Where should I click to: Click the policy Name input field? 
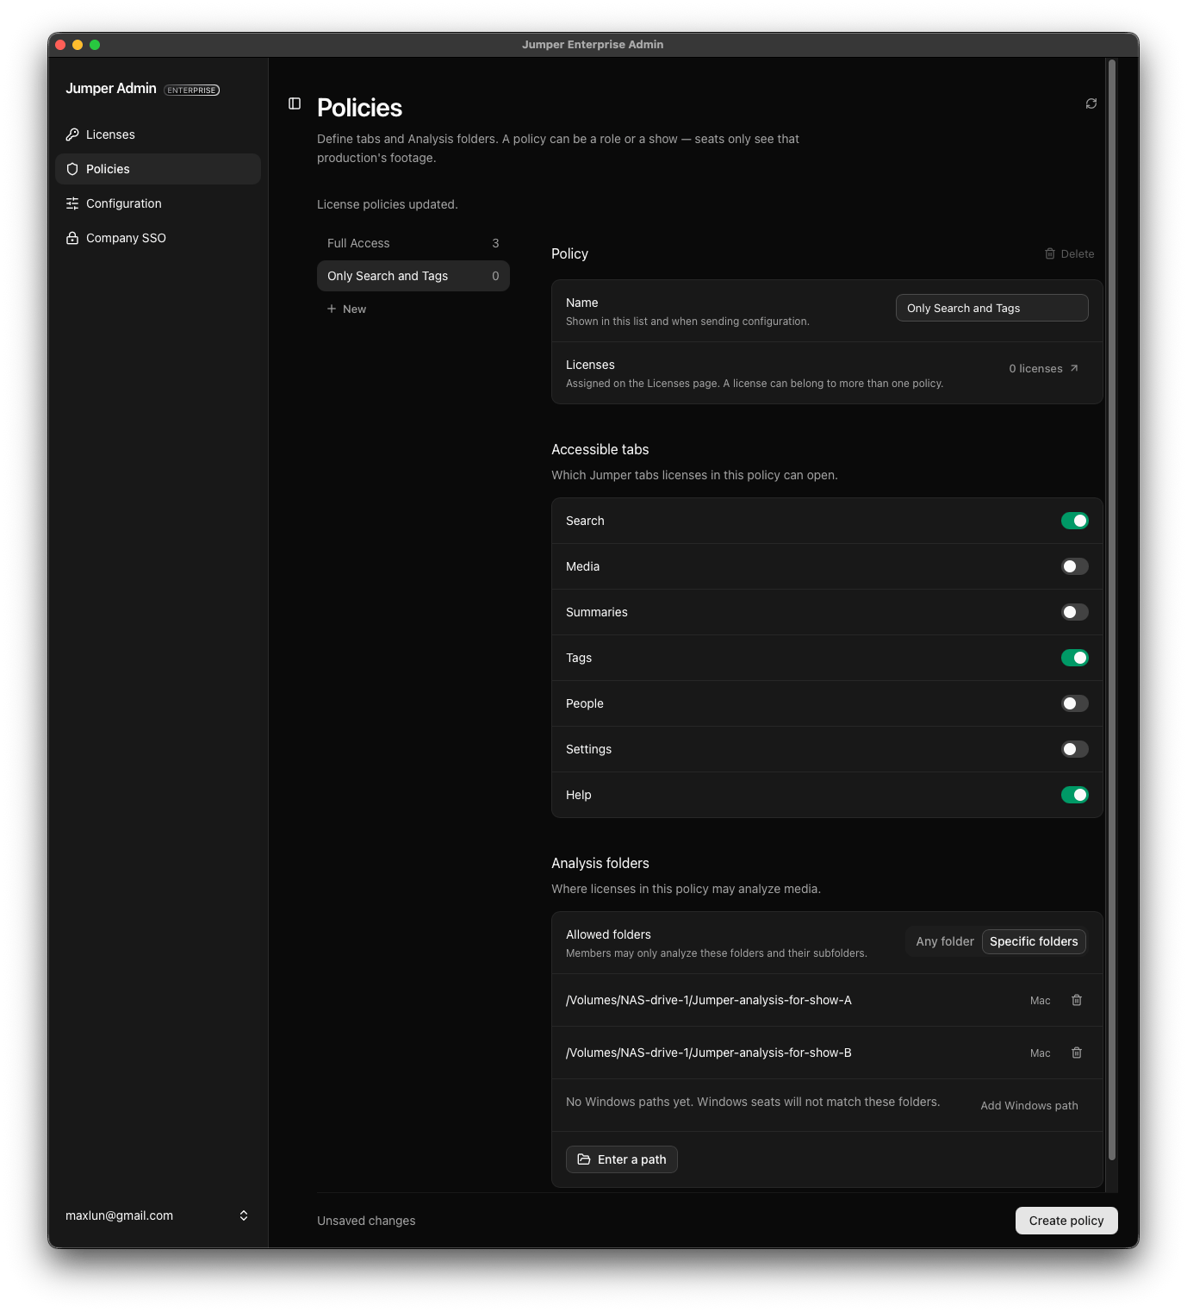tap(992, 308)
